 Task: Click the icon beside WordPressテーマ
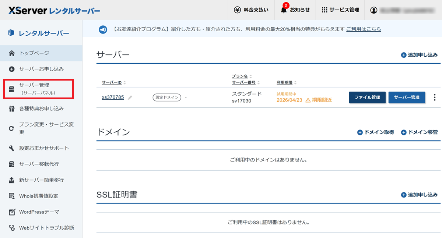tap(12, 212)
